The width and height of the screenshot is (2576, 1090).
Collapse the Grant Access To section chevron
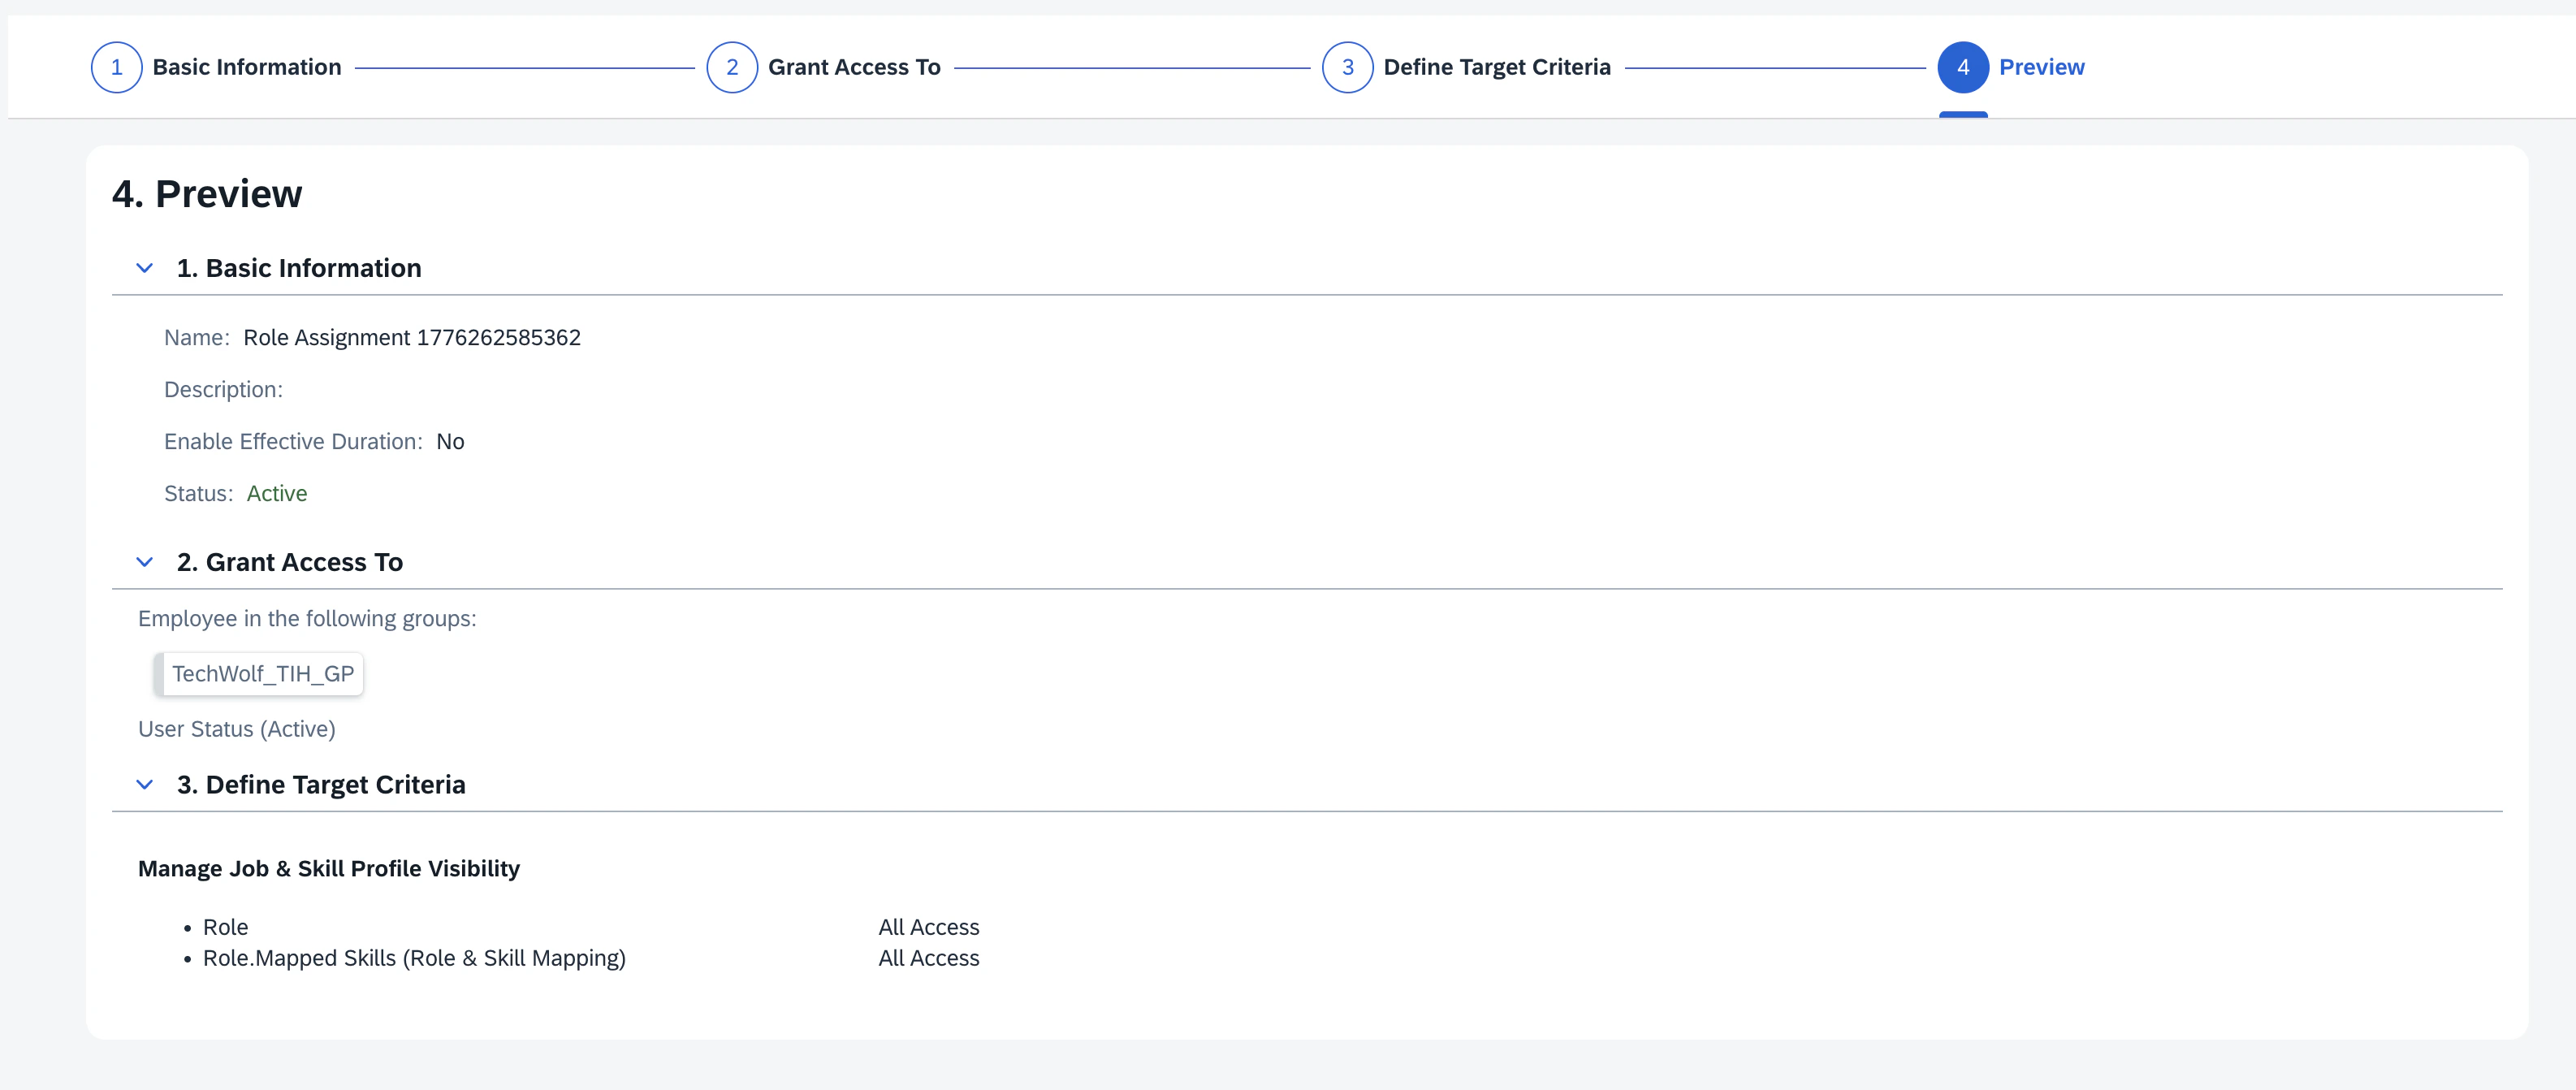coord(144,562)
